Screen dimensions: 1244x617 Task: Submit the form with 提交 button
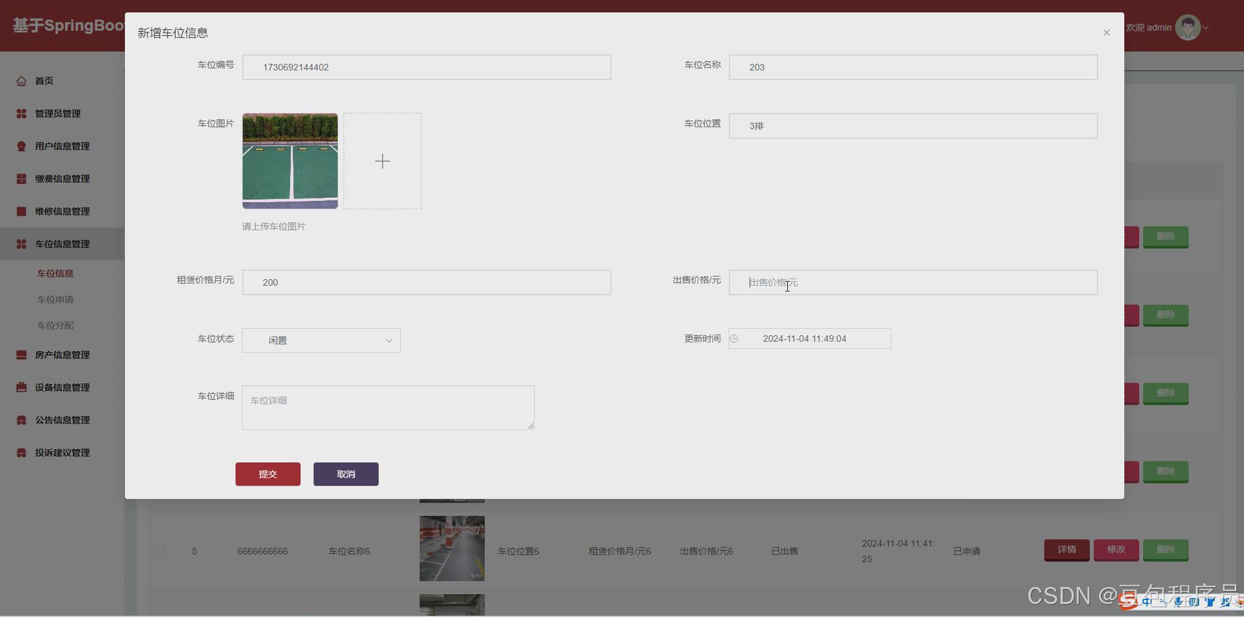point(267,474)
